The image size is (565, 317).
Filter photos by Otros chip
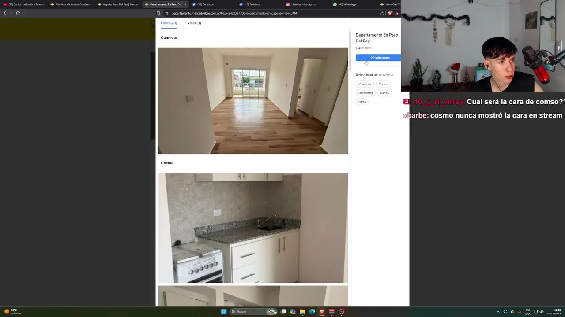click(362, 102)
